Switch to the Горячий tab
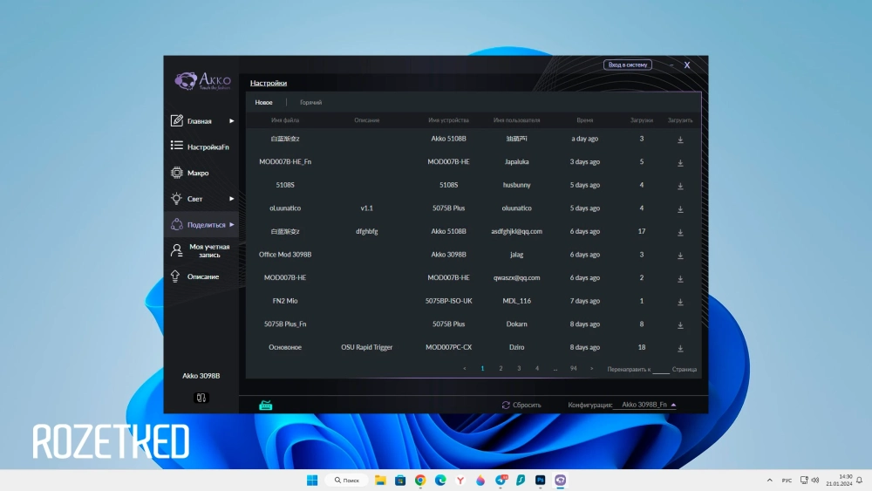The width and height of the screenshot is (872, 491). pos(310,103)
